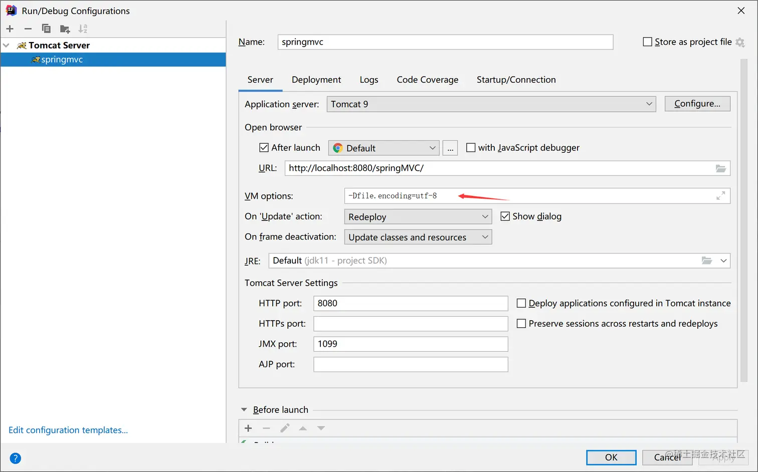Open the Application server dropdown
Image resolution: width=758 pixels, height=472 pixels.
[491, 104]
